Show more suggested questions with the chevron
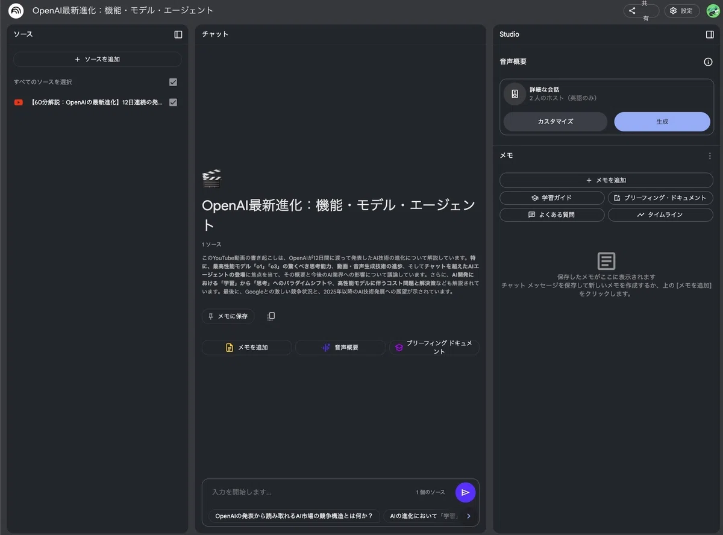Image resolution: width=723 pixels, height=535 pixels. (469, 516)
